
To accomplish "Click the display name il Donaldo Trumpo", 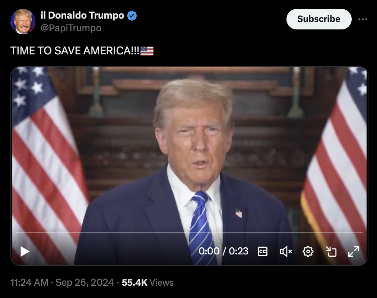I will point(82,15).
